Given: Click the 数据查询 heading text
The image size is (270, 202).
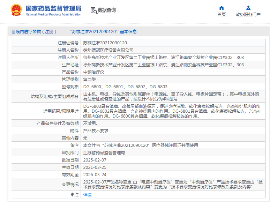Looking at the screenshot, I should tap(107, 10).
